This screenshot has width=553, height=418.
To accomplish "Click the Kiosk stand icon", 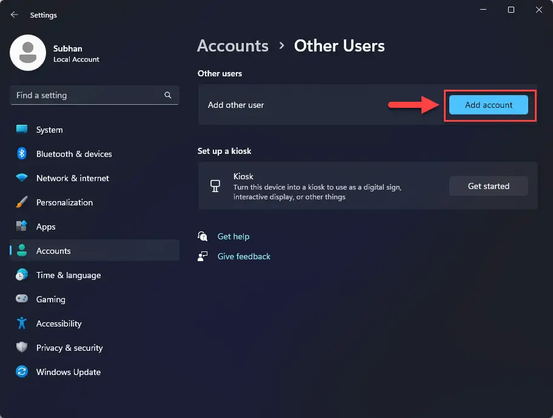I will (215, 186).
